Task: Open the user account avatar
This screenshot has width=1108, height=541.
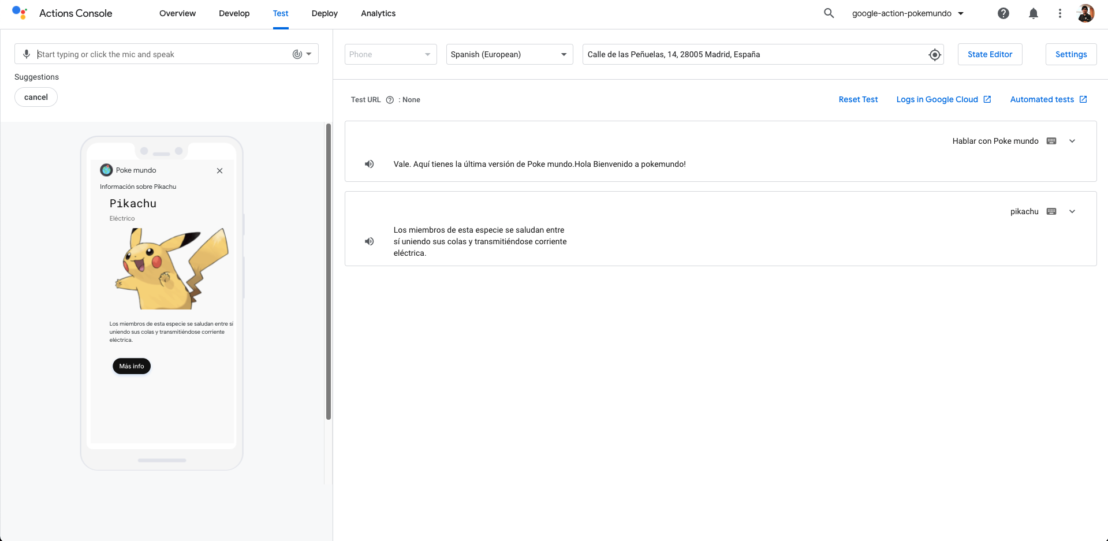Action: pyautogui.click(x=1085, y=13)
